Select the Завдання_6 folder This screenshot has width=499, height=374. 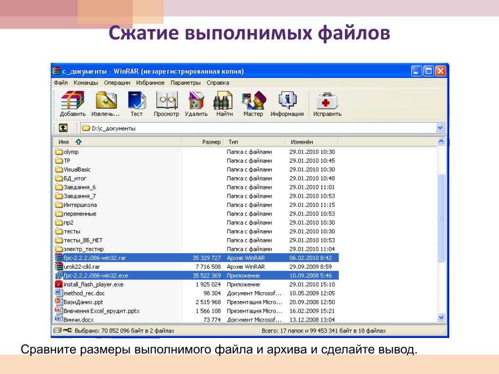[75, 187]
